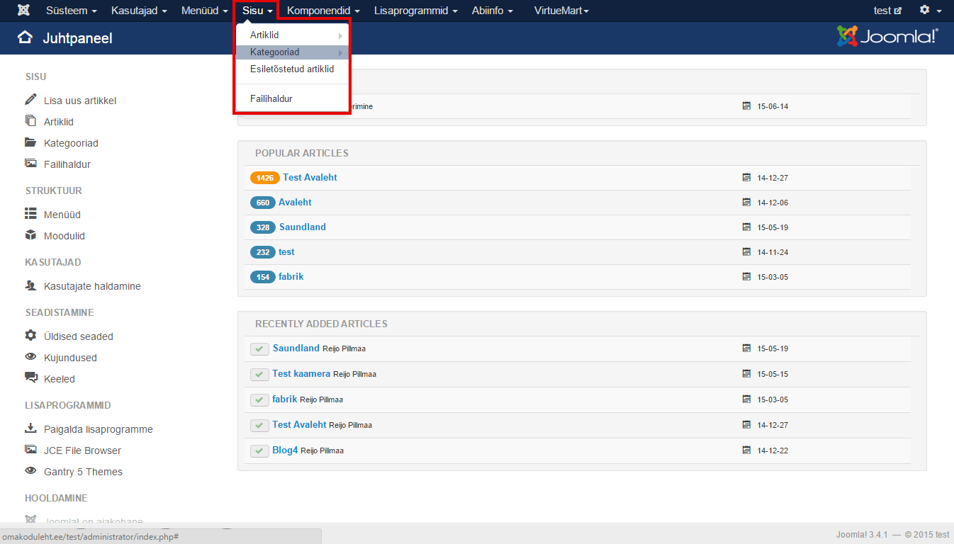
Task: Click the calendar icon in Blog4 row
Action: tap(746, 450)
